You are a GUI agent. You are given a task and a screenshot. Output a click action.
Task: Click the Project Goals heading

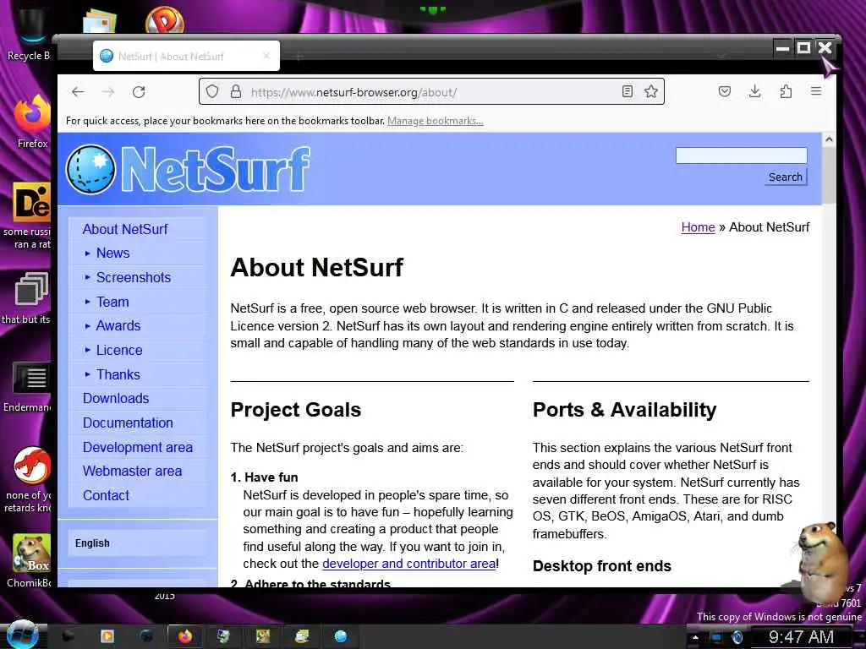295,410
